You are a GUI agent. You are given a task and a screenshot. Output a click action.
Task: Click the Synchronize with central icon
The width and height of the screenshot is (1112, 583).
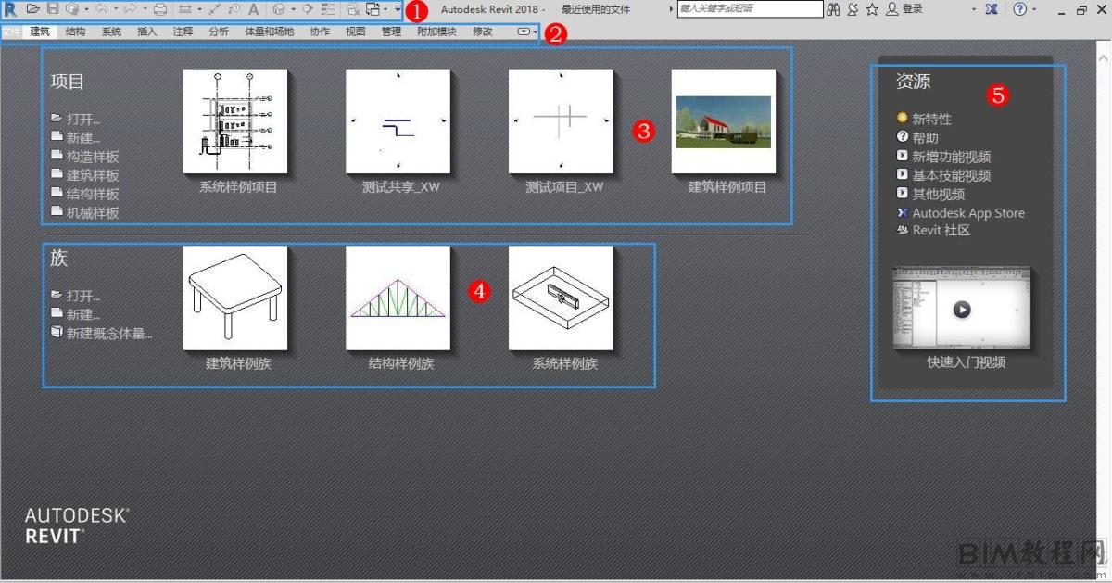point(71,9)
